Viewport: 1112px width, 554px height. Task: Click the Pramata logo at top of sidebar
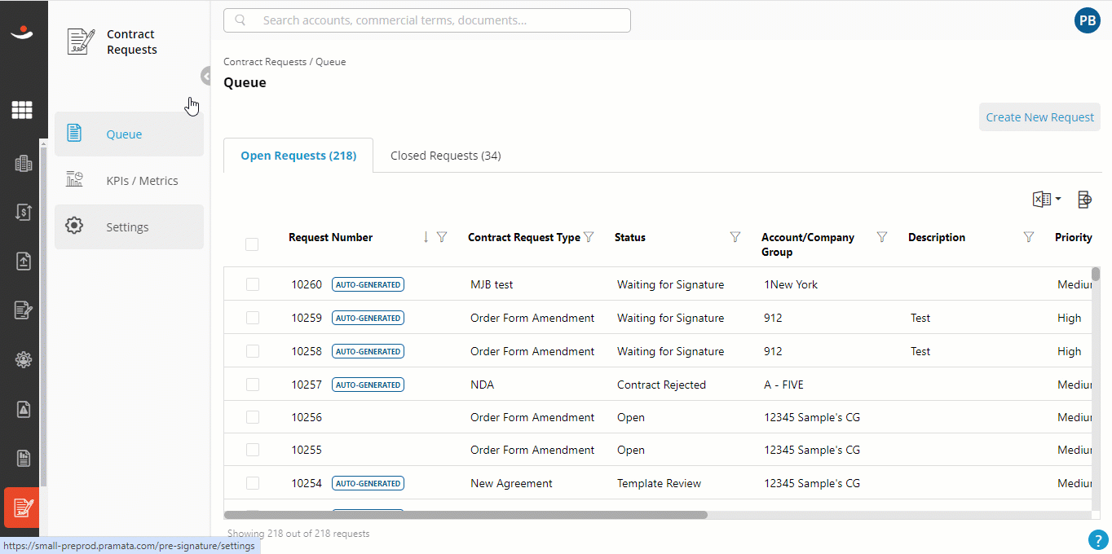click(x=22, y=33)
